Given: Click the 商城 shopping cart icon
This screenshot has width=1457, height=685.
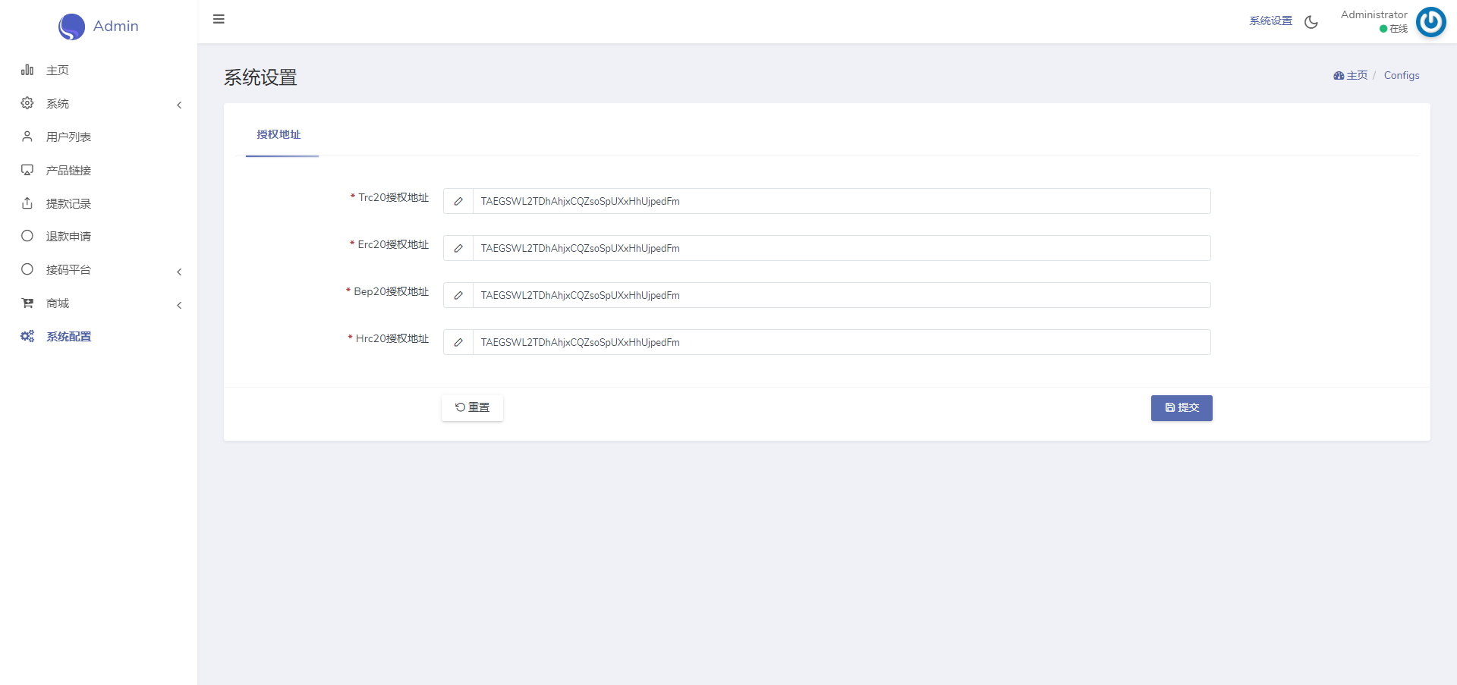Looking at the screenshot, I should click(27, 303).
